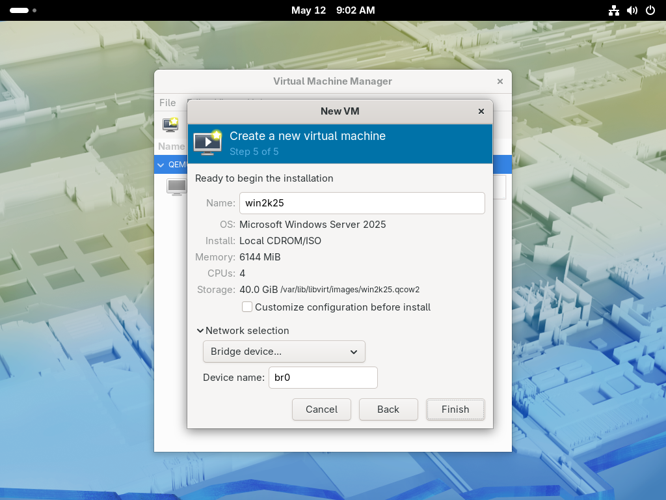666x500 pixels.
Task: Click the wizard header play-screen icon
Action: point(207,143)
